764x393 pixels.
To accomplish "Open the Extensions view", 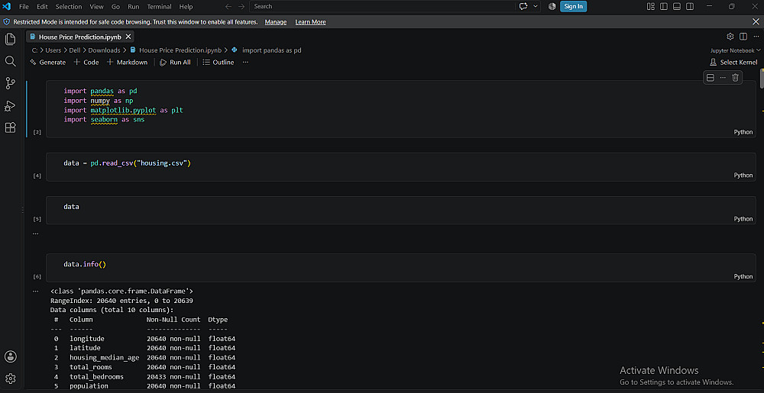I will pyautogui.click(x=10, y=127).
